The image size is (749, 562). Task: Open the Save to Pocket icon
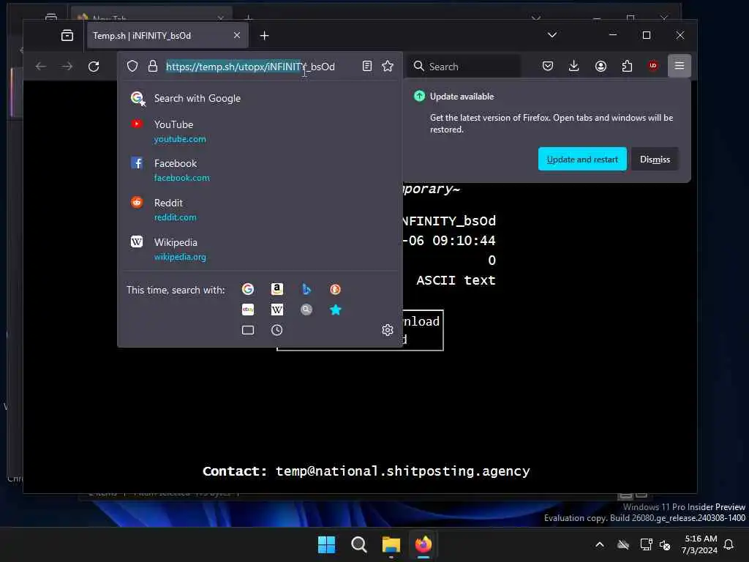click(x=548, y=66)
